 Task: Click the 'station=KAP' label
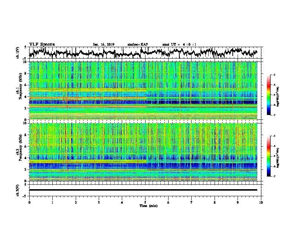pyautogui.click(x=138, y=45)
